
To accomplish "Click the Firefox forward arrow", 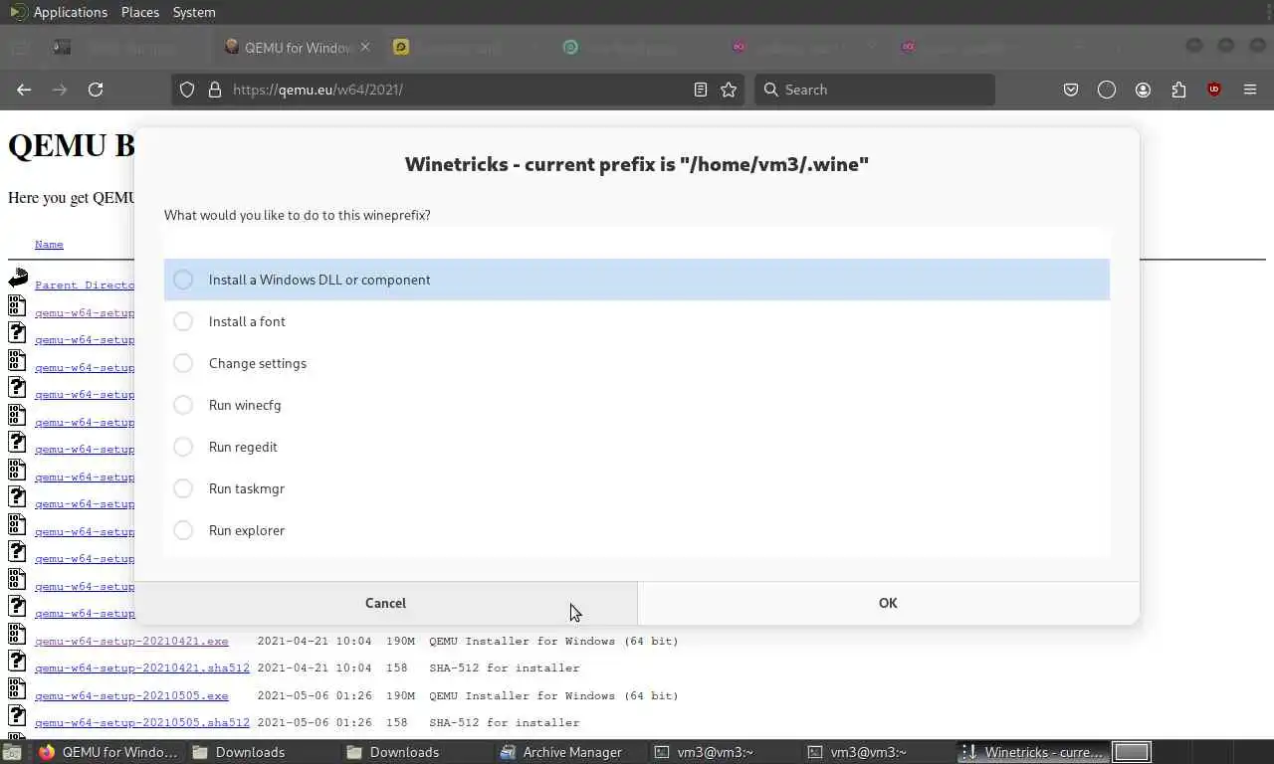I will coord(60,90).
